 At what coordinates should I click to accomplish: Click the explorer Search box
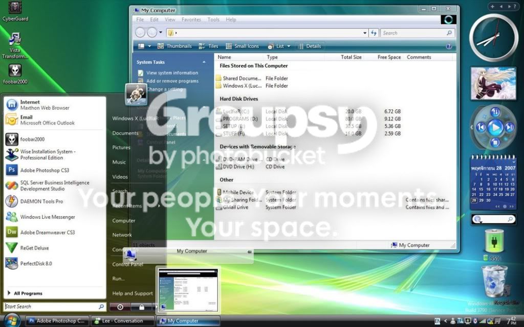[418, 33]
